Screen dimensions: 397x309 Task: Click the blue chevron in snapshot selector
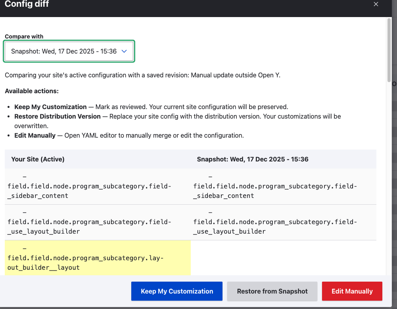pos(124,51)
